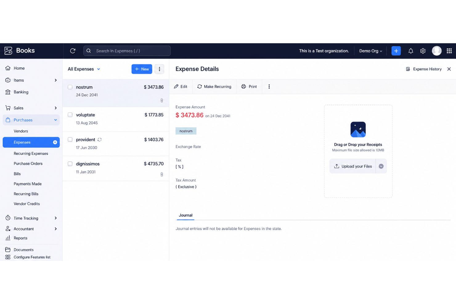Open upload options dropdown arrow

click(381, 166)
